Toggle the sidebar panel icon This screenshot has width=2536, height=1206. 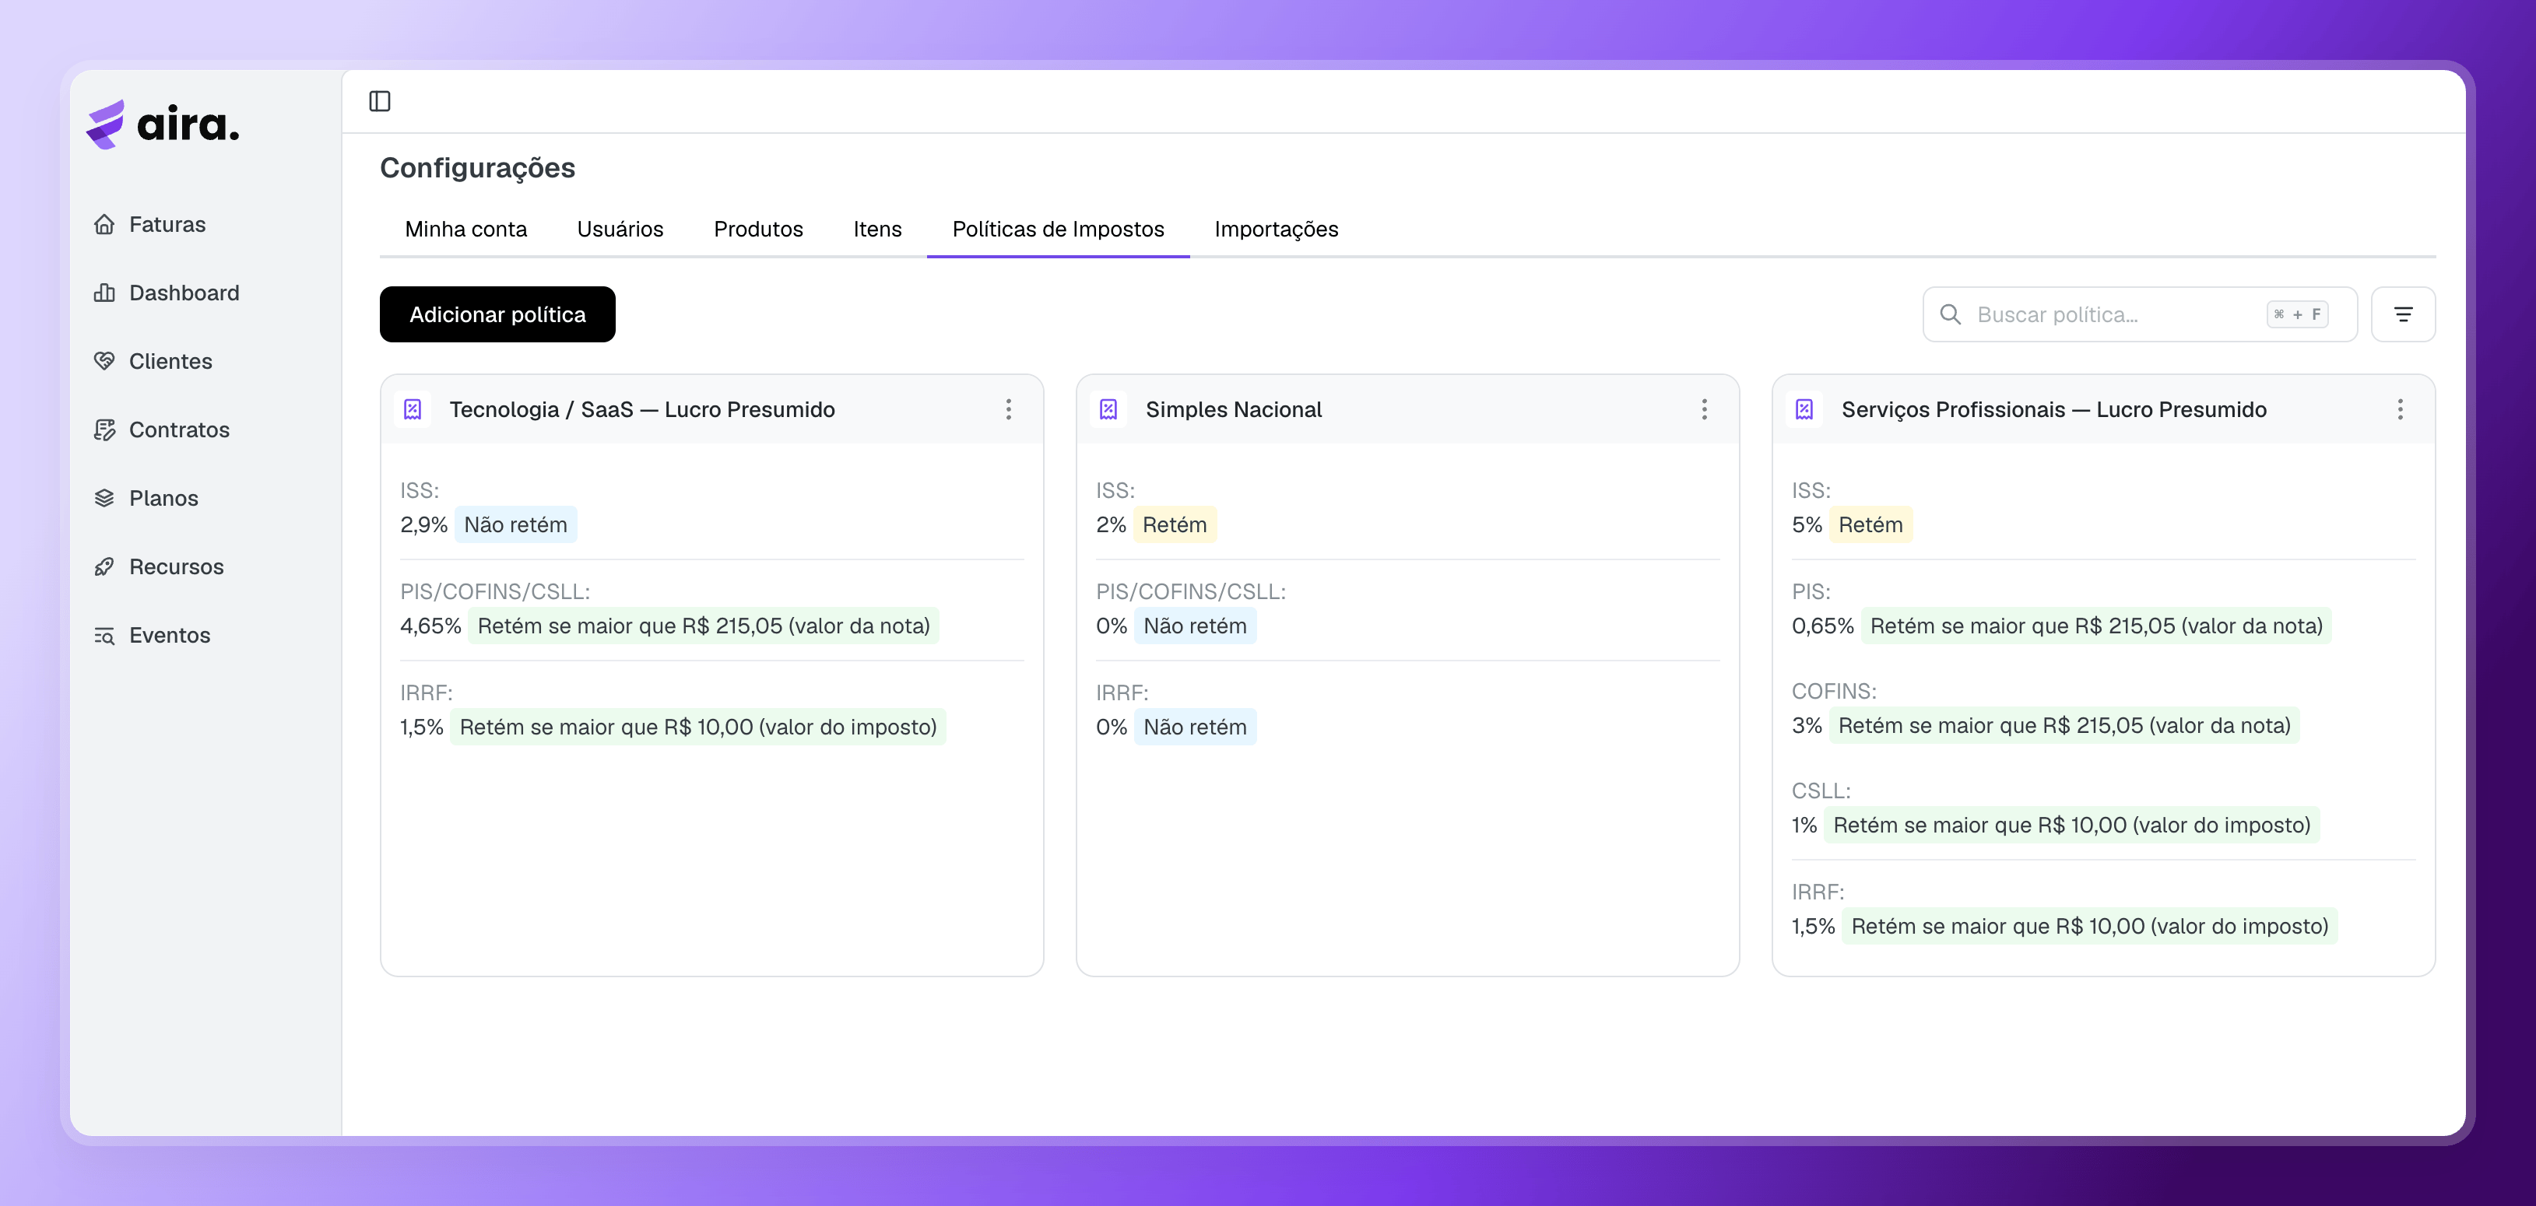[x=380, y=101]
